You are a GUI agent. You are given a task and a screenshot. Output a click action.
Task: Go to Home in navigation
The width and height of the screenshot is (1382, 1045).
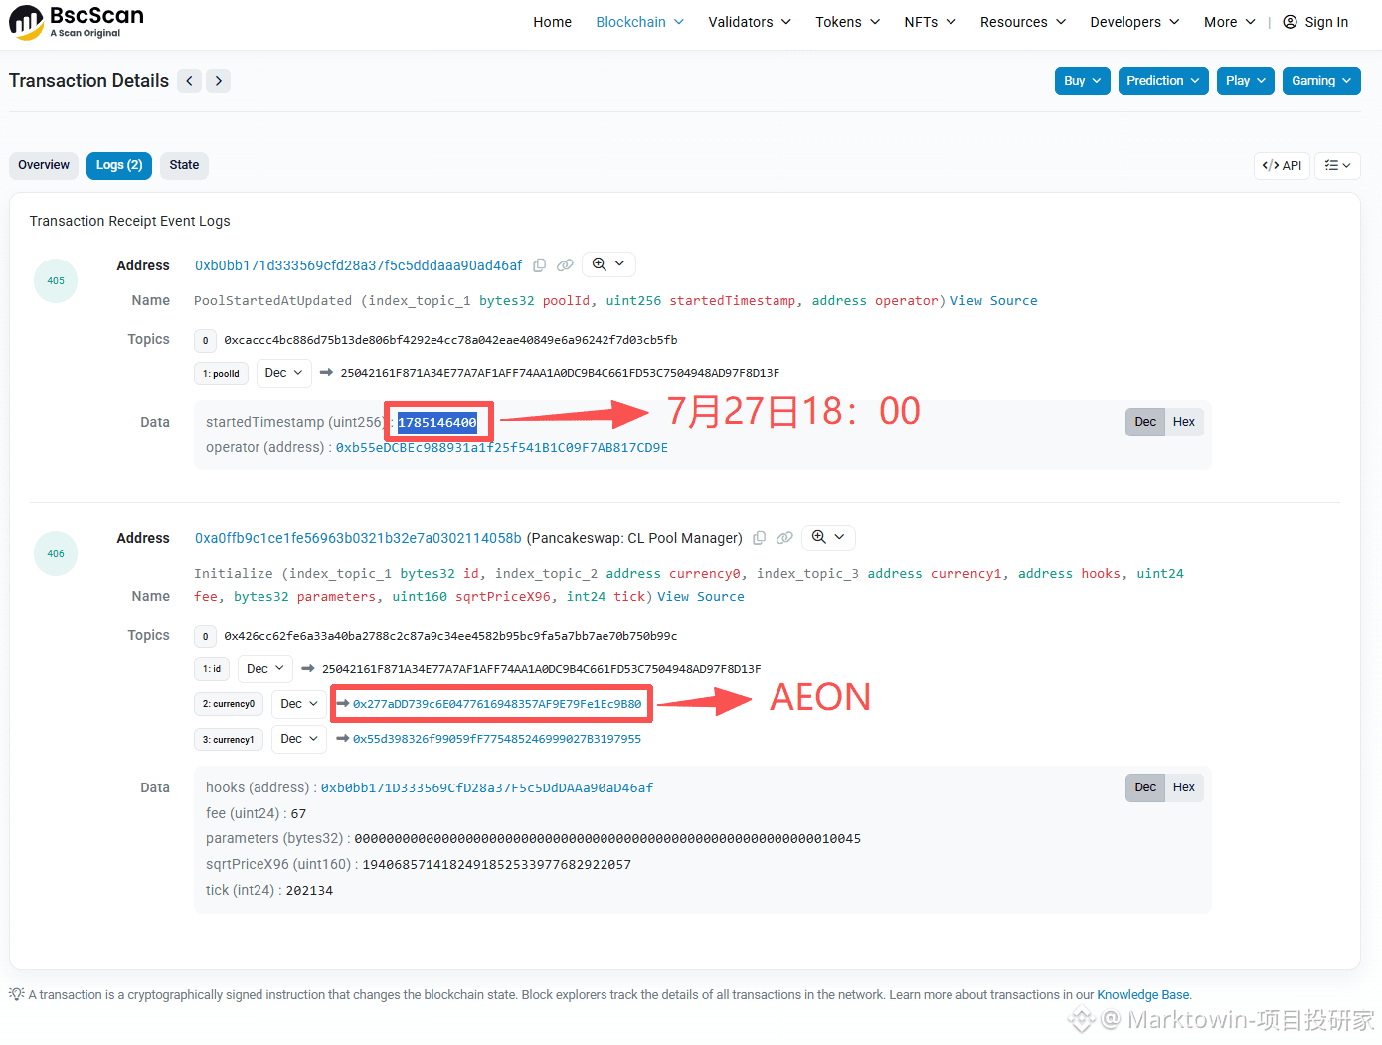click(552, 22)
